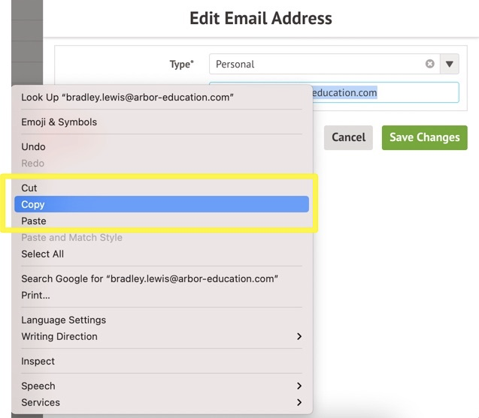
Task: Open Language Settings from the menu
Action: [x=64, y=320]
